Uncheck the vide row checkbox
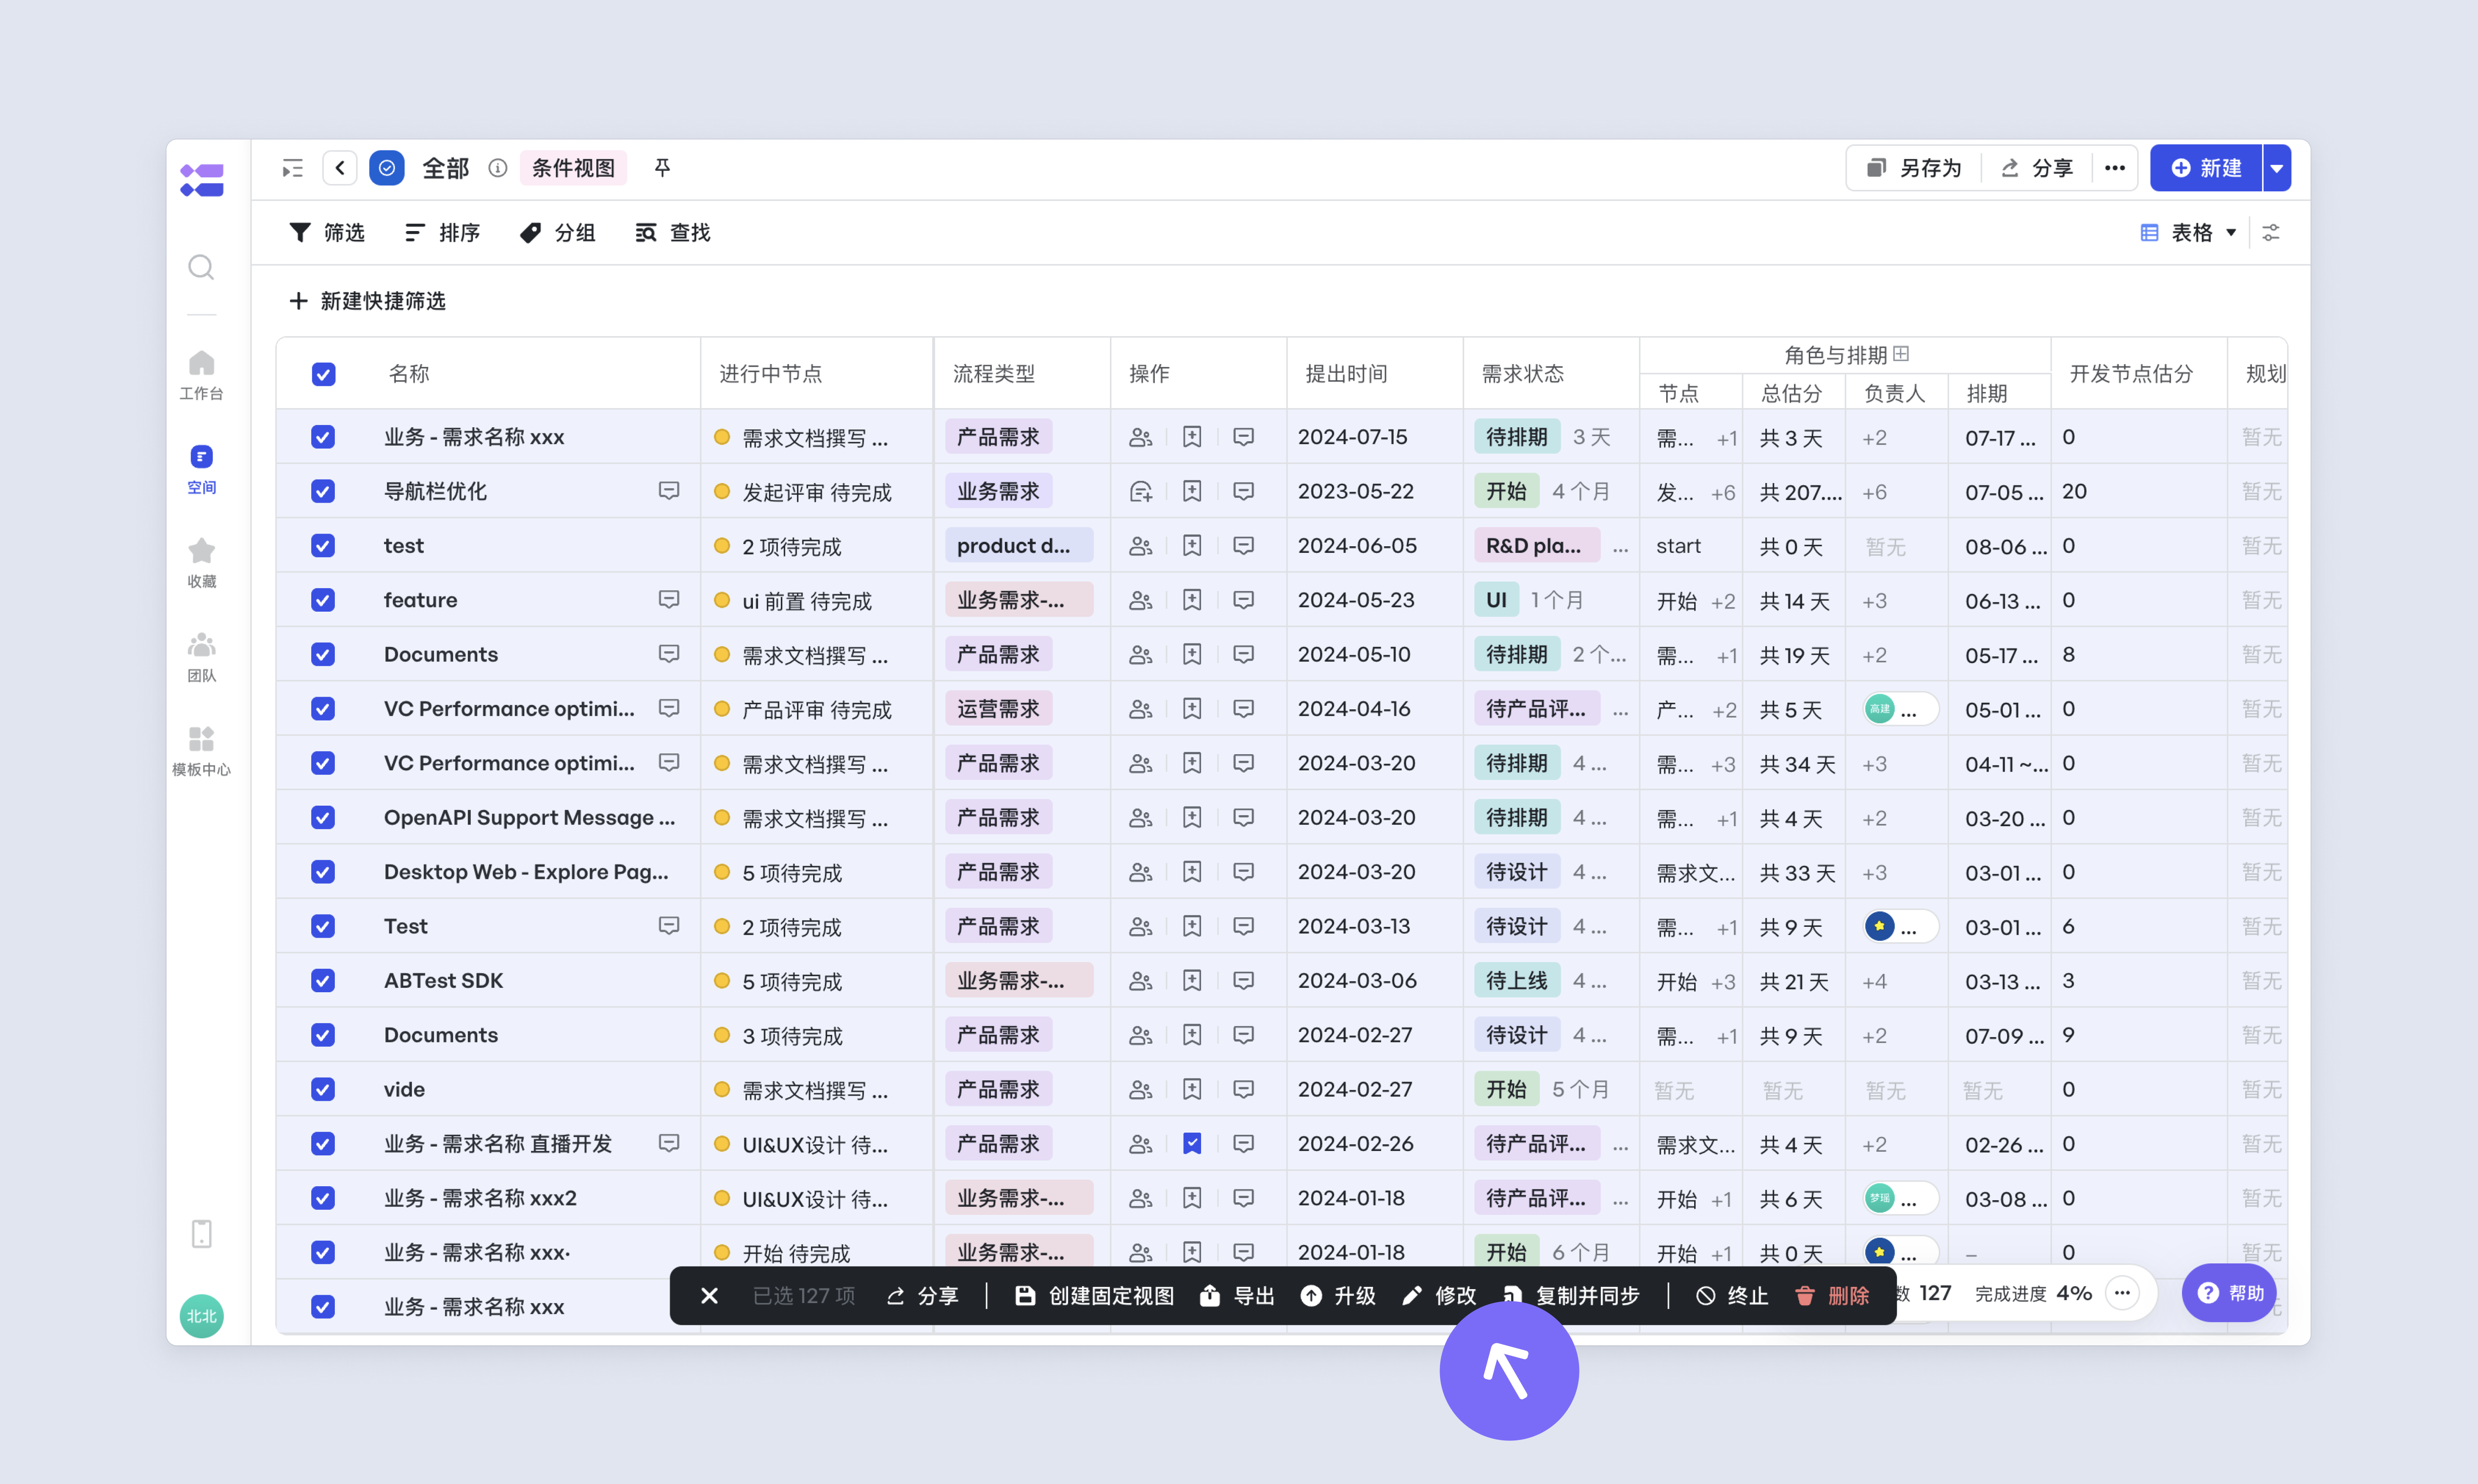Image resolution: width=2478 pixels, height=1484 pixels. click(x=323, y=1089)
